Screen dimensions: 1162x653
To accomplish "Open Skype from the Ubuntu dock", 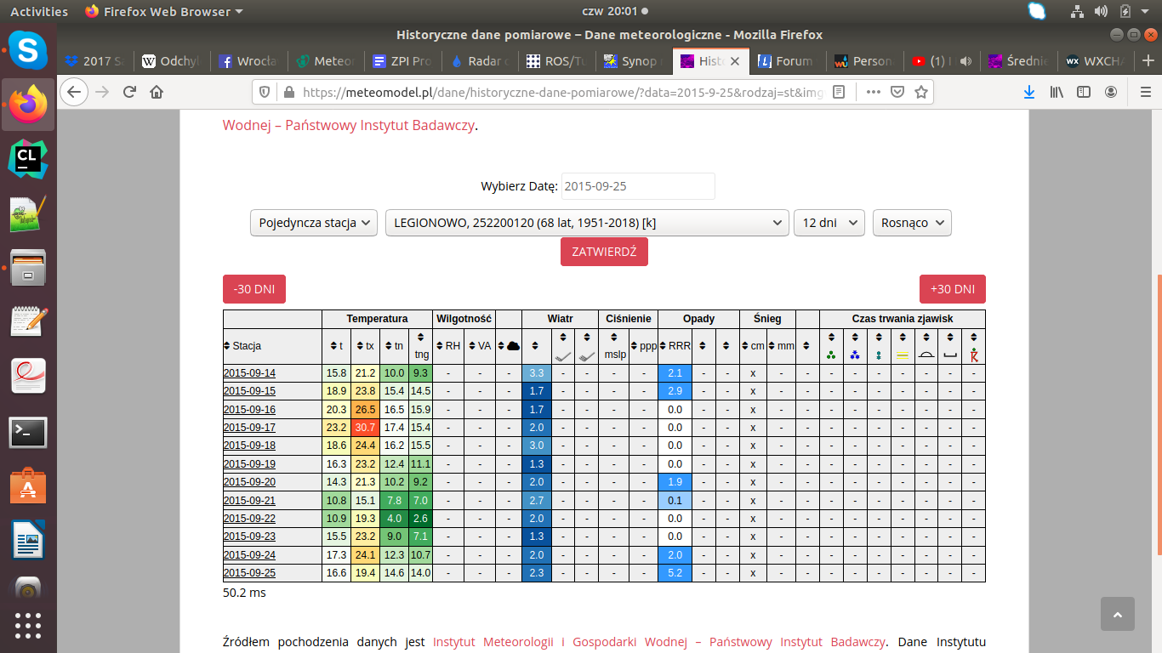I will click(28, 51).
